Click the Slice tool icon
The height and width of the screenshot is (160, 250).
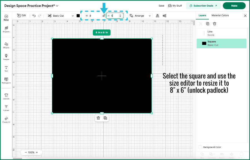pyautogui.click(x=202, y=154)
